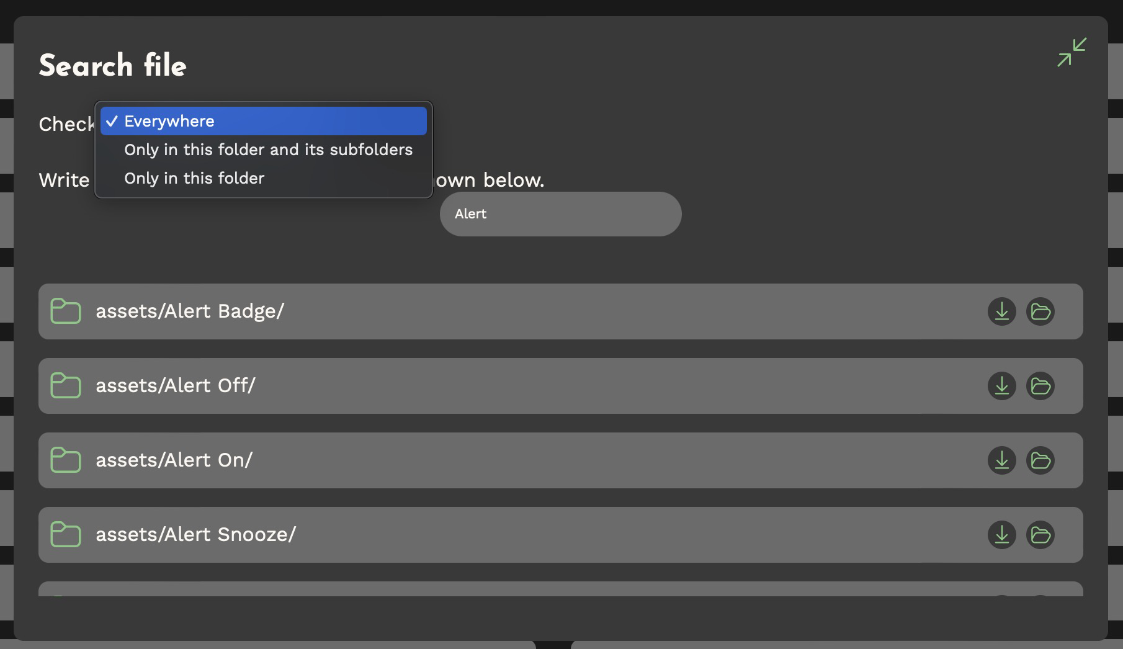This screenshot has height=649, width=1123.
Task: Click the folder icon beside assets/Alert Off/
Action: tap(66, 385)
